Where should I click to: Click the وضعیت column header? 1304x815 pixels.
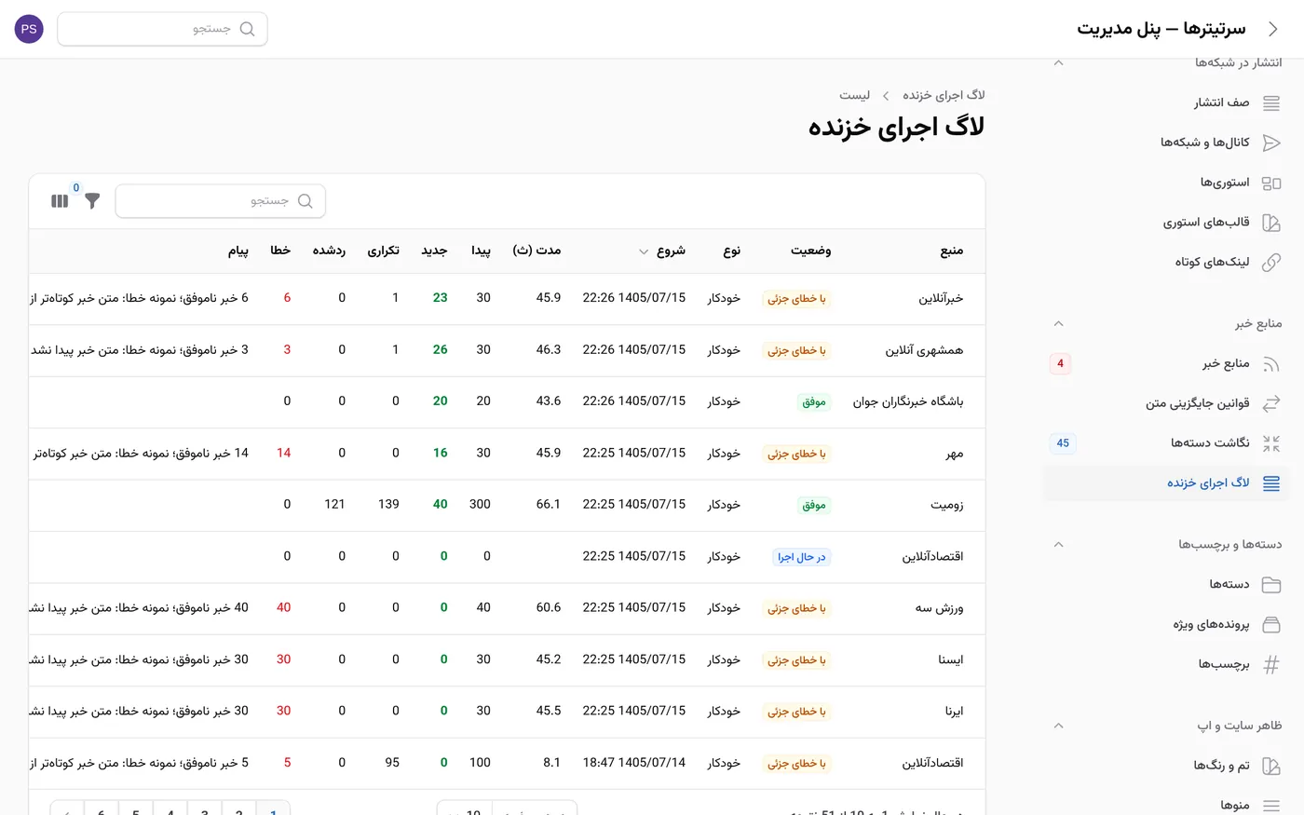tap(810, 251)
